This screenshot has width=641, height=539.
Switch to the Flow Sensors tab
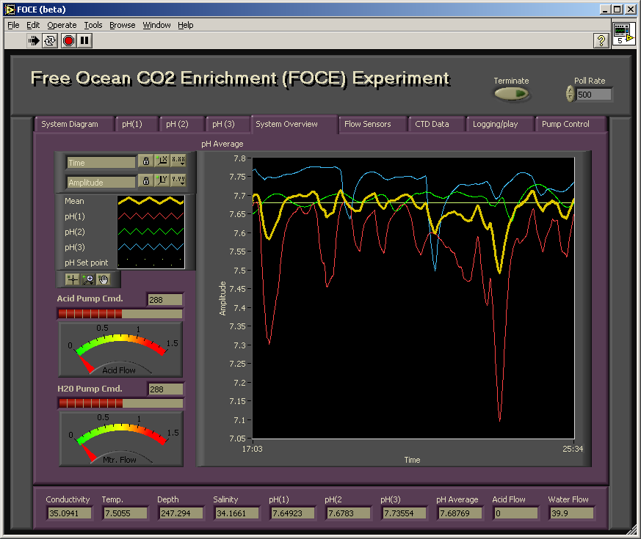pos(373,124)
